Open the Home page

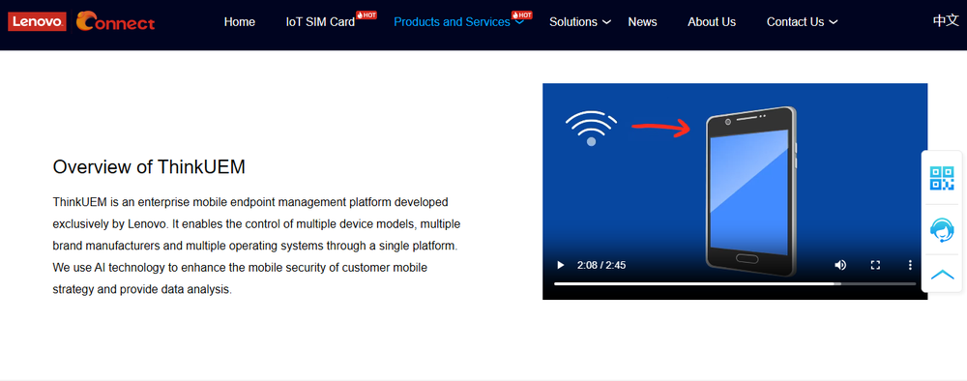239,22
